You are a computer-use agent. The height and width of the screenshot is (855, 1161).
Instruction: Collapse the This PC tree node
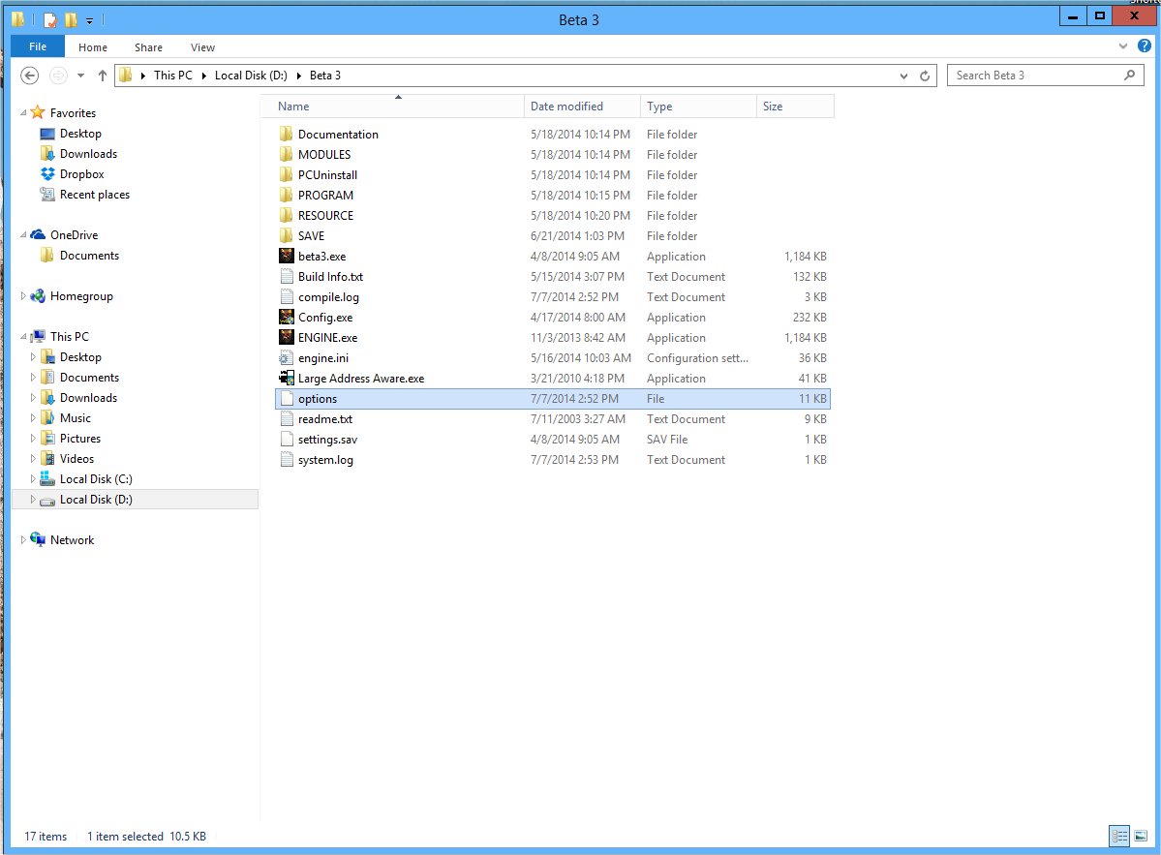click(23, 337)
